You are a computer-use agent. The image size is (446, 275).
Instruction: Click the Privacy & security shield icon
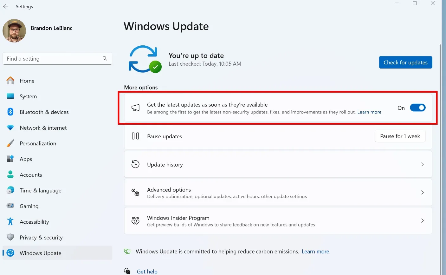[10, 237]
